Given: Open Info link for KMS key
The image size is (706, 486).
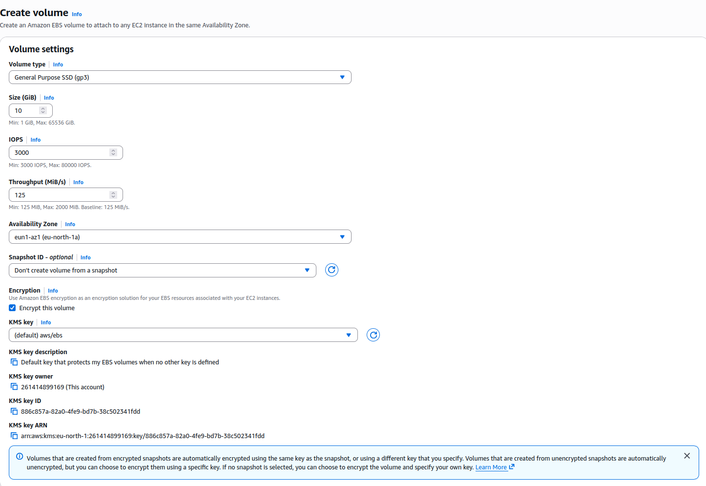Looking at the screenshot, I should pyautogui.click(x=46, y=322).
